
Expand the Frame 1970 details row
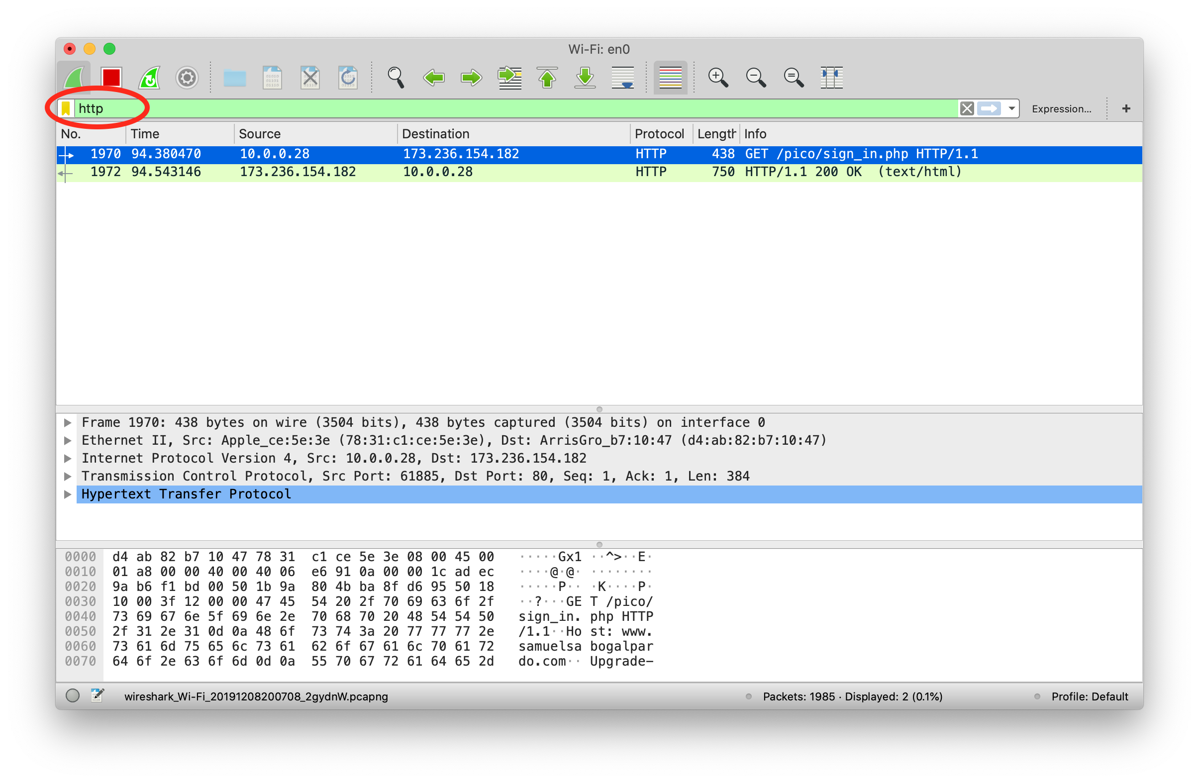point(68,422)
